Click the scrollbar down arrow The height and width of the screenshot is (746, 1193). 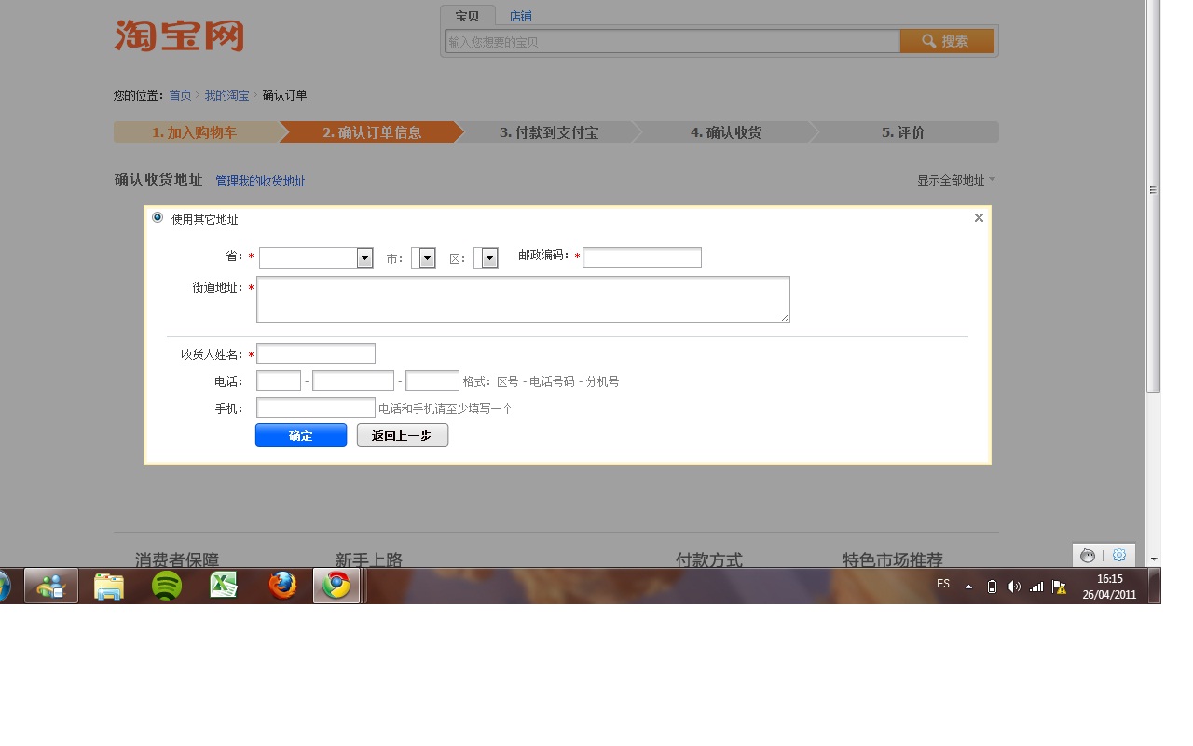[x=1154, y=559]
